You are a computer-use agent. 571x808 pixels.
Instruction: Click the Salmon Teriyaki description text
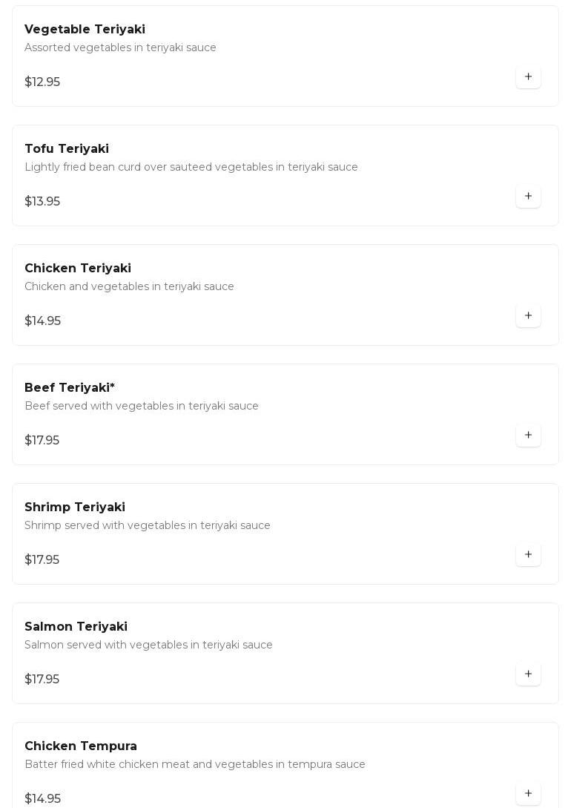(x=148, y=646)
